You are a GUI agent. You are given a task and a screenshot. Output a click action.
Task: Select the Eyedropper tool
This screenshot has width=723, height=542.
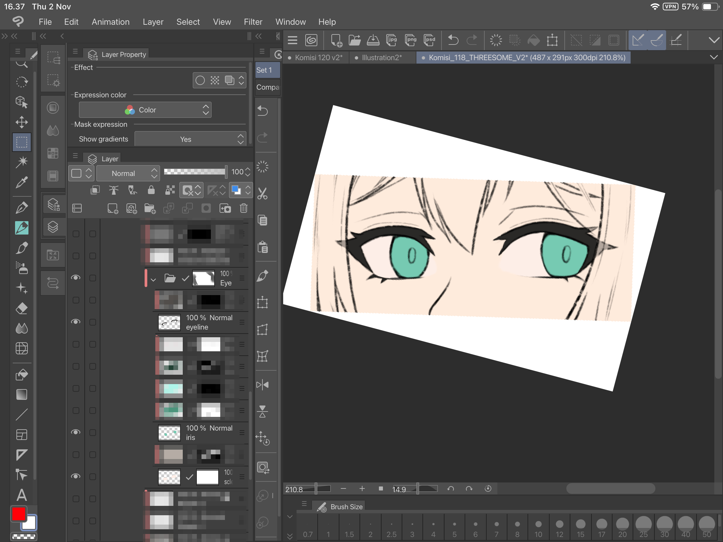(x=22, y=182)
